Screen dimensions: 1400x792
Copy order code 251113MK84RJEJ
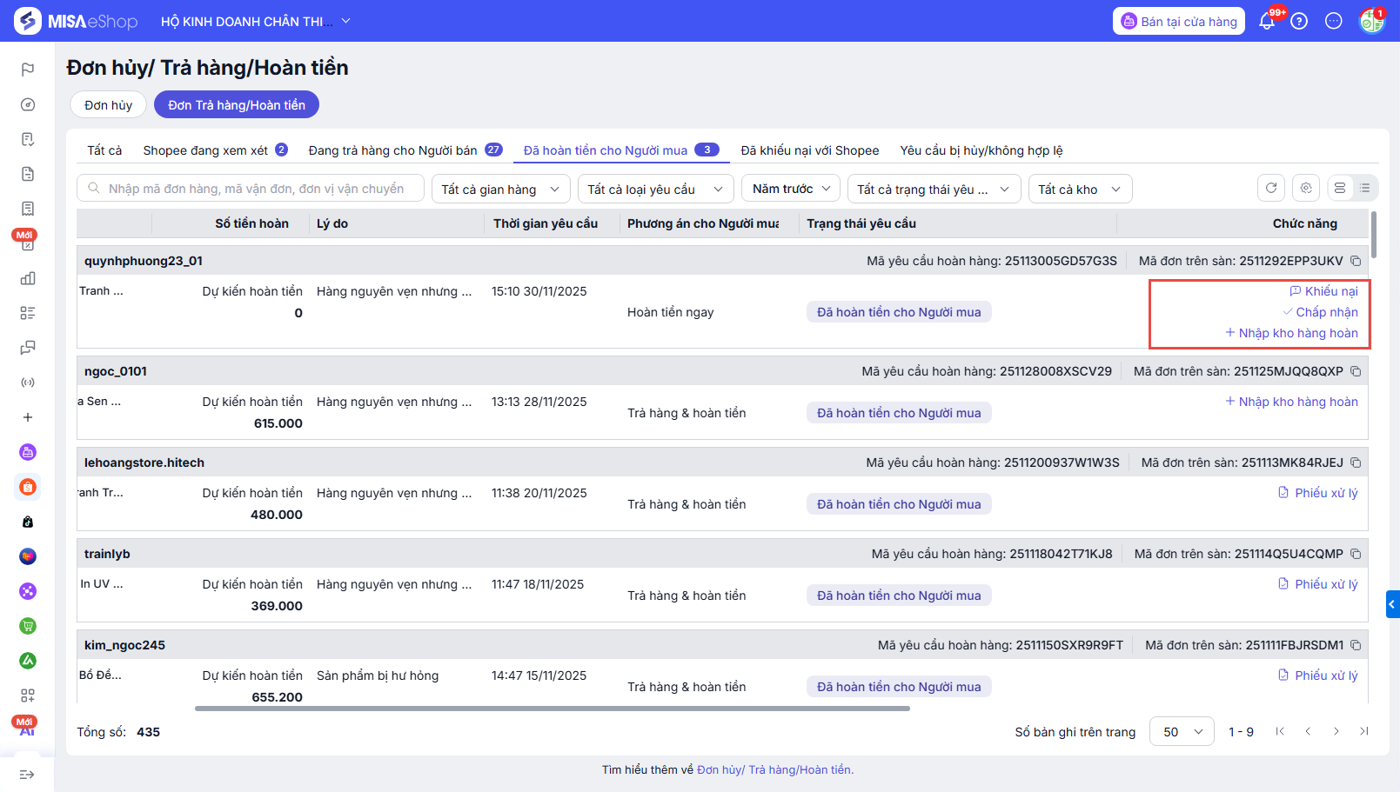[1356, 463]
